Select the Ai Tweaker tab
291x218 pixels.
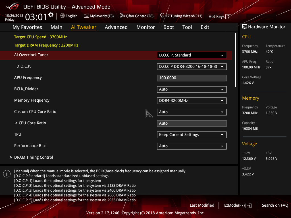tap(84, 27)
